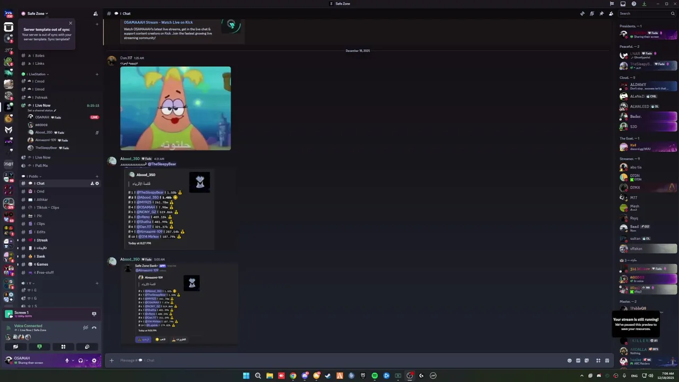
Task: Open the sticker picker
Action: (x=587, y=360)
